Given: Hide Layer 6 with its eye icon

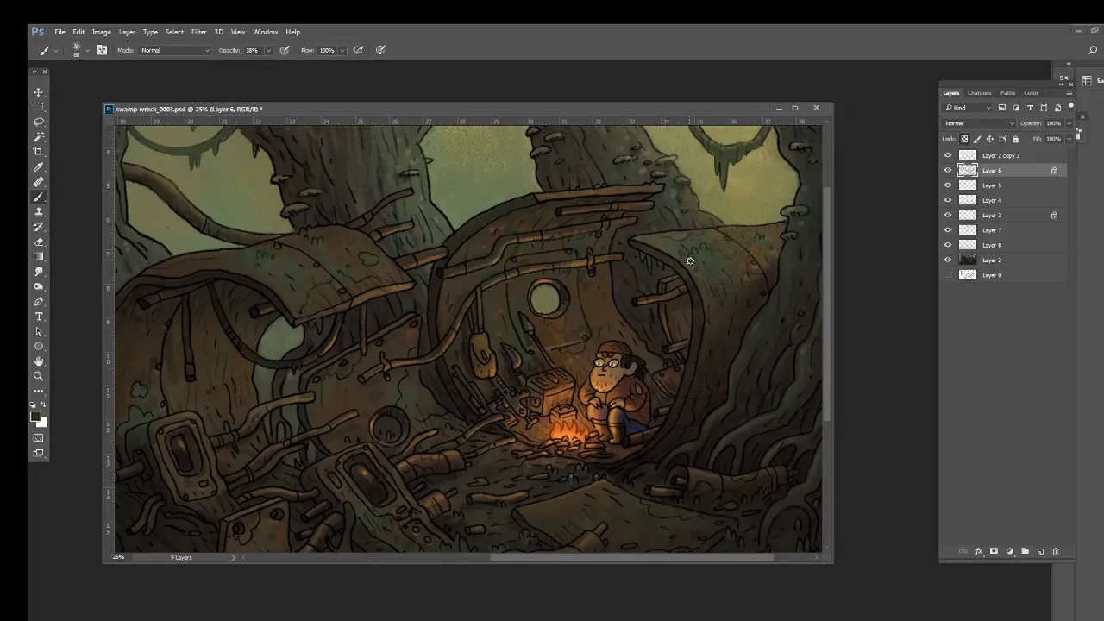Looking at the screenshot, I should (x=948, y=171).
